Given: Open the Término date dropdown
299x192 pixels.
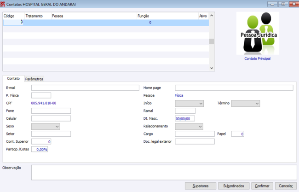Looking at the screenshot, I should (246, 104).
